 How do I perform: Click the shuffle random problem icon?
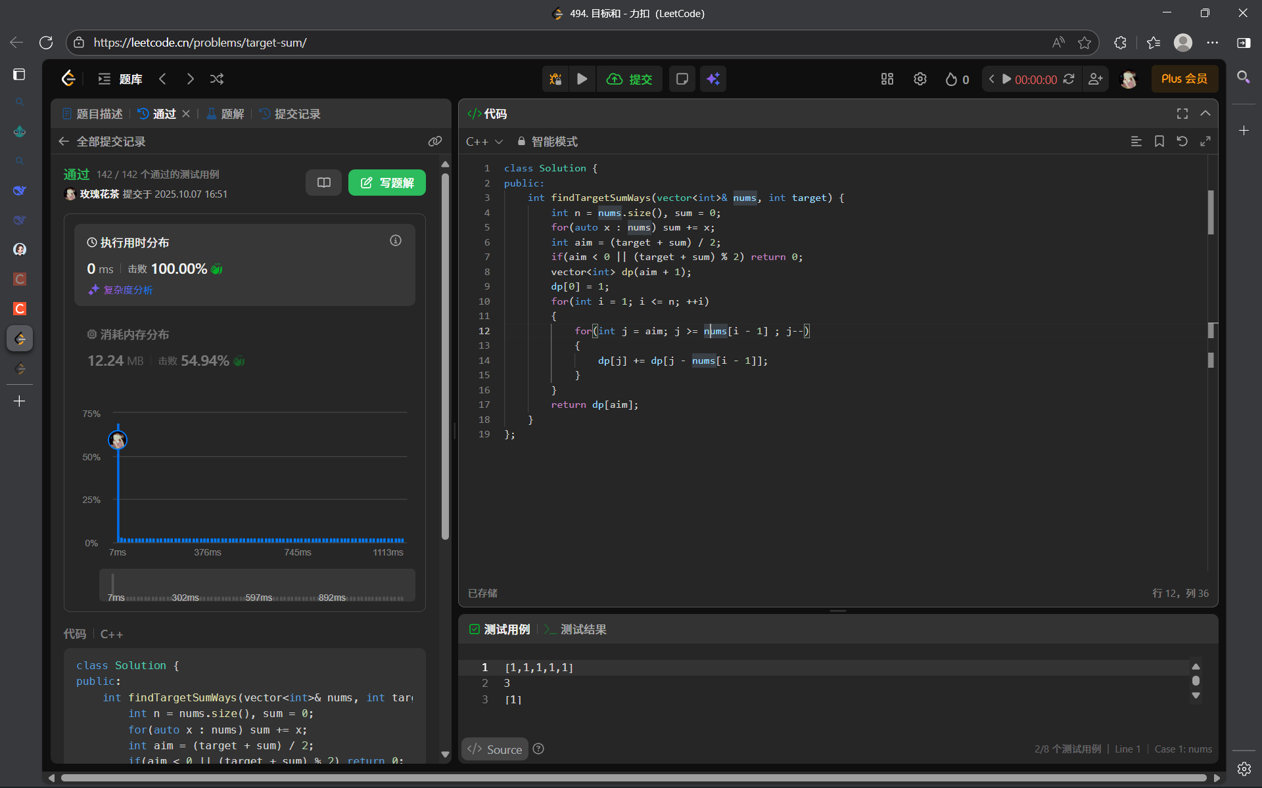click(x=217, y=79)
